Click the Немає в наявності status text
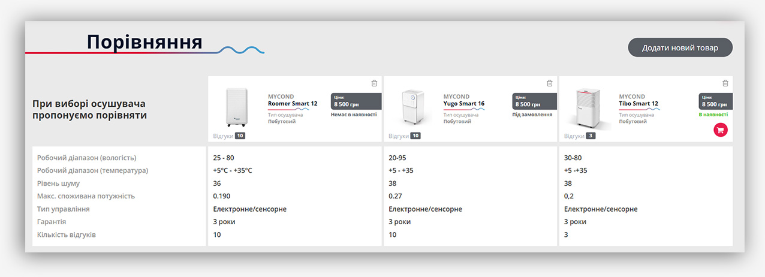The height and width of the screenshot is (277, 765). click(354, 115)
